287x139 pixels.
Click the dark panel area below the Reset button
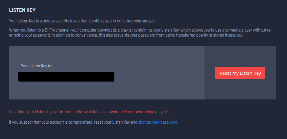[240, 90]
